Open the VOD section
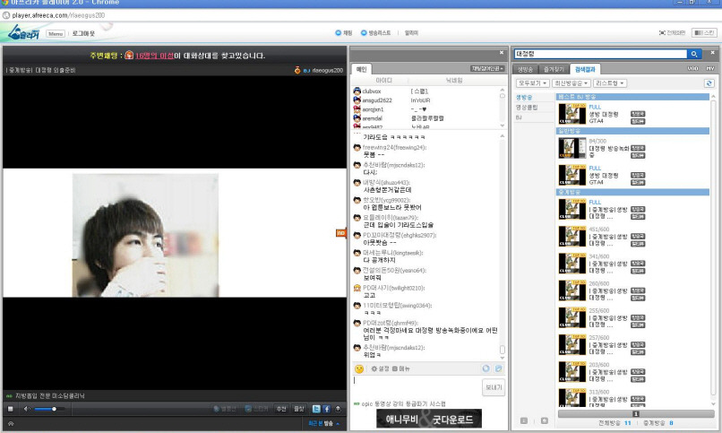Image resolution: width=722 pixels, height=433 pixels. coord(692,68)
